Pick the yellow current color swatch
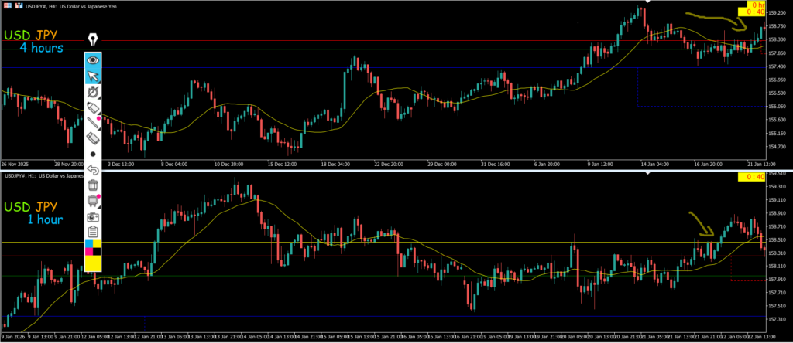 pos(93,263)
